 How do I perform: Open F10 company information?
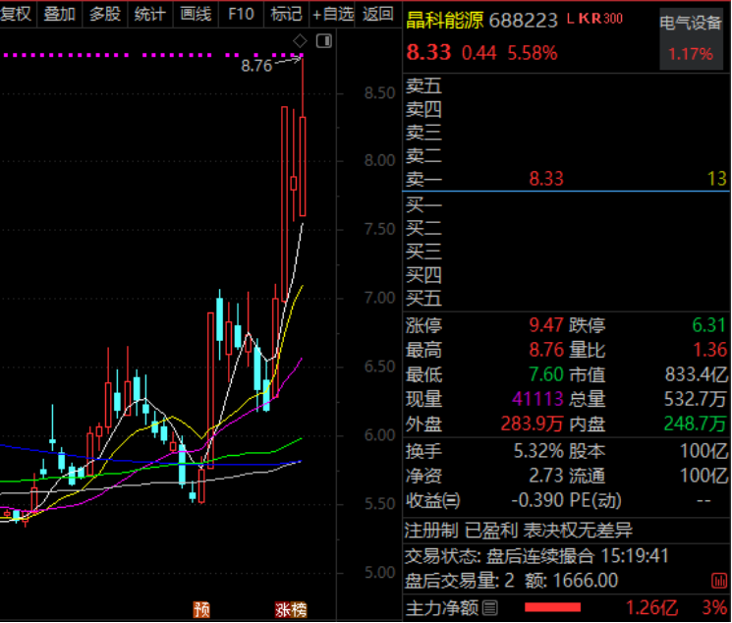click(241, 14)
